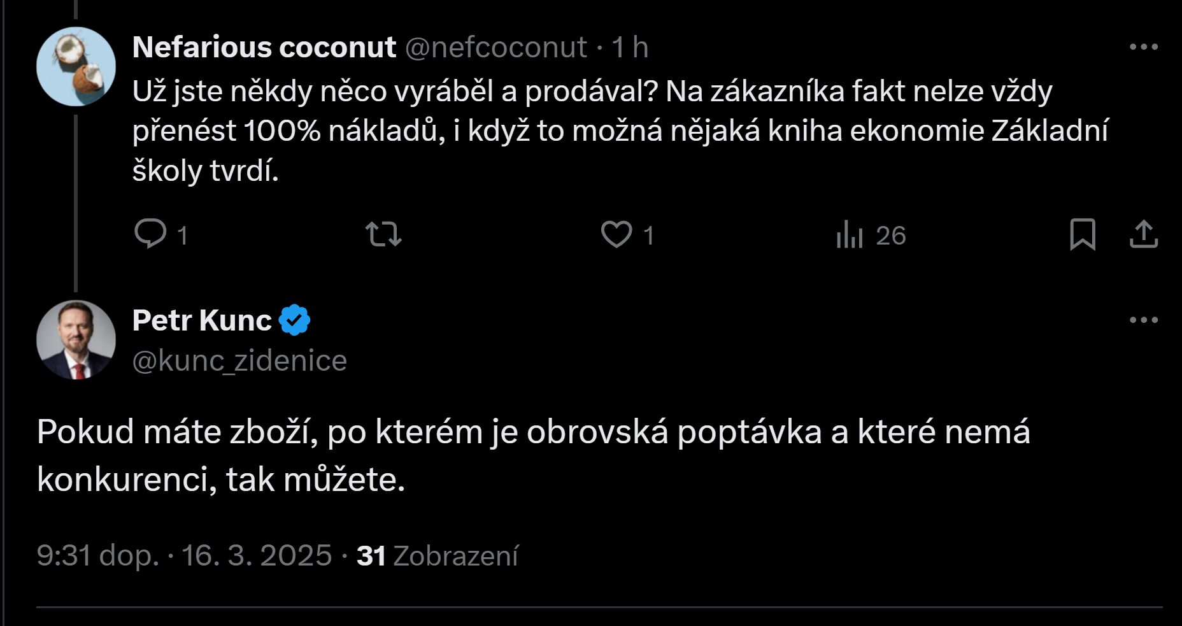Open Petr Kunc's profile picture
Screen dimensions: 1182x626
(x=76, y=339)
